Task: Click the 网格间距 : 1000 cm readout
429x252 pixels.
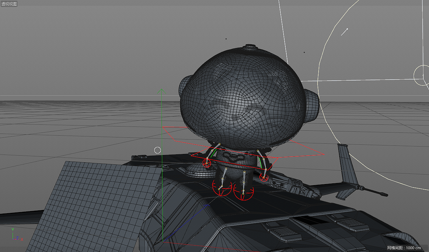Action: (x=404, y=248)
